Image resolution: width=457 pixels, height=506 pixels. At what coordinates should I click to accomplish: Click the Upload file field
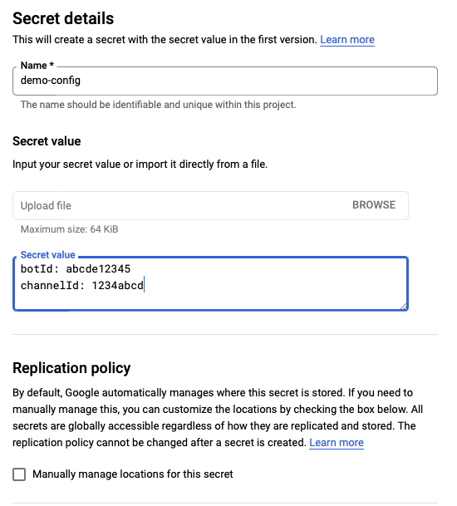coord(210,205)
